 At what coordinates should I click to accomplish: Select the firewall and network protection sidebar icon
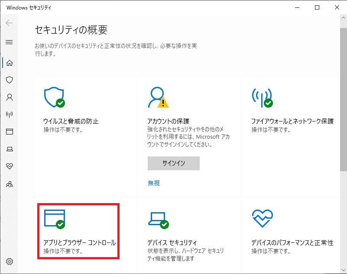tap(10, 115)
